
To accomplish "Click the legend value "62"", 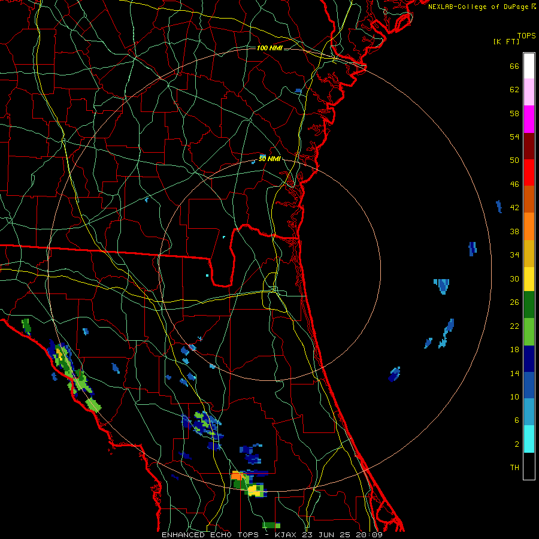I will (x=514, y=90).
